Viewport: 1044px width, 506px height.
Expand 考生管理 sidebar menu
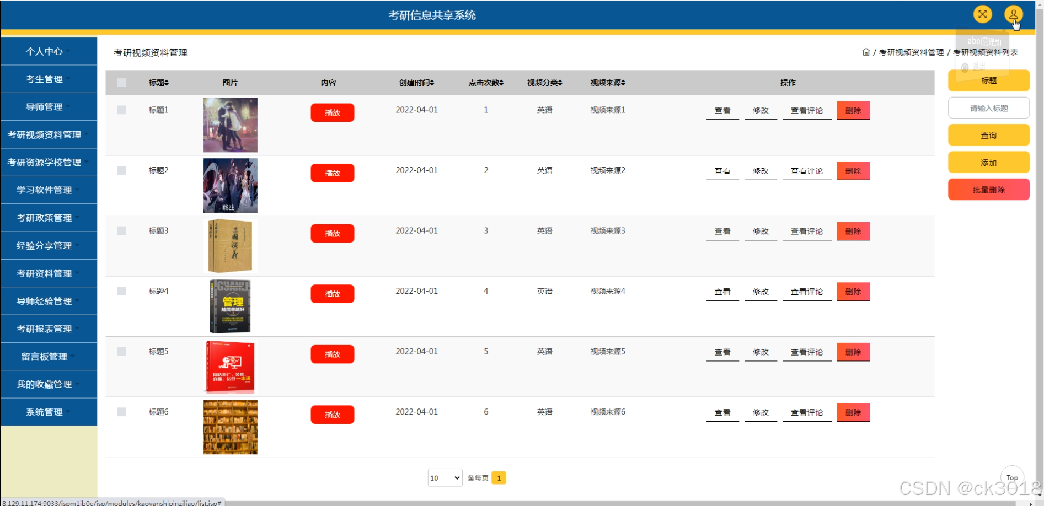(x=49, y=79)
